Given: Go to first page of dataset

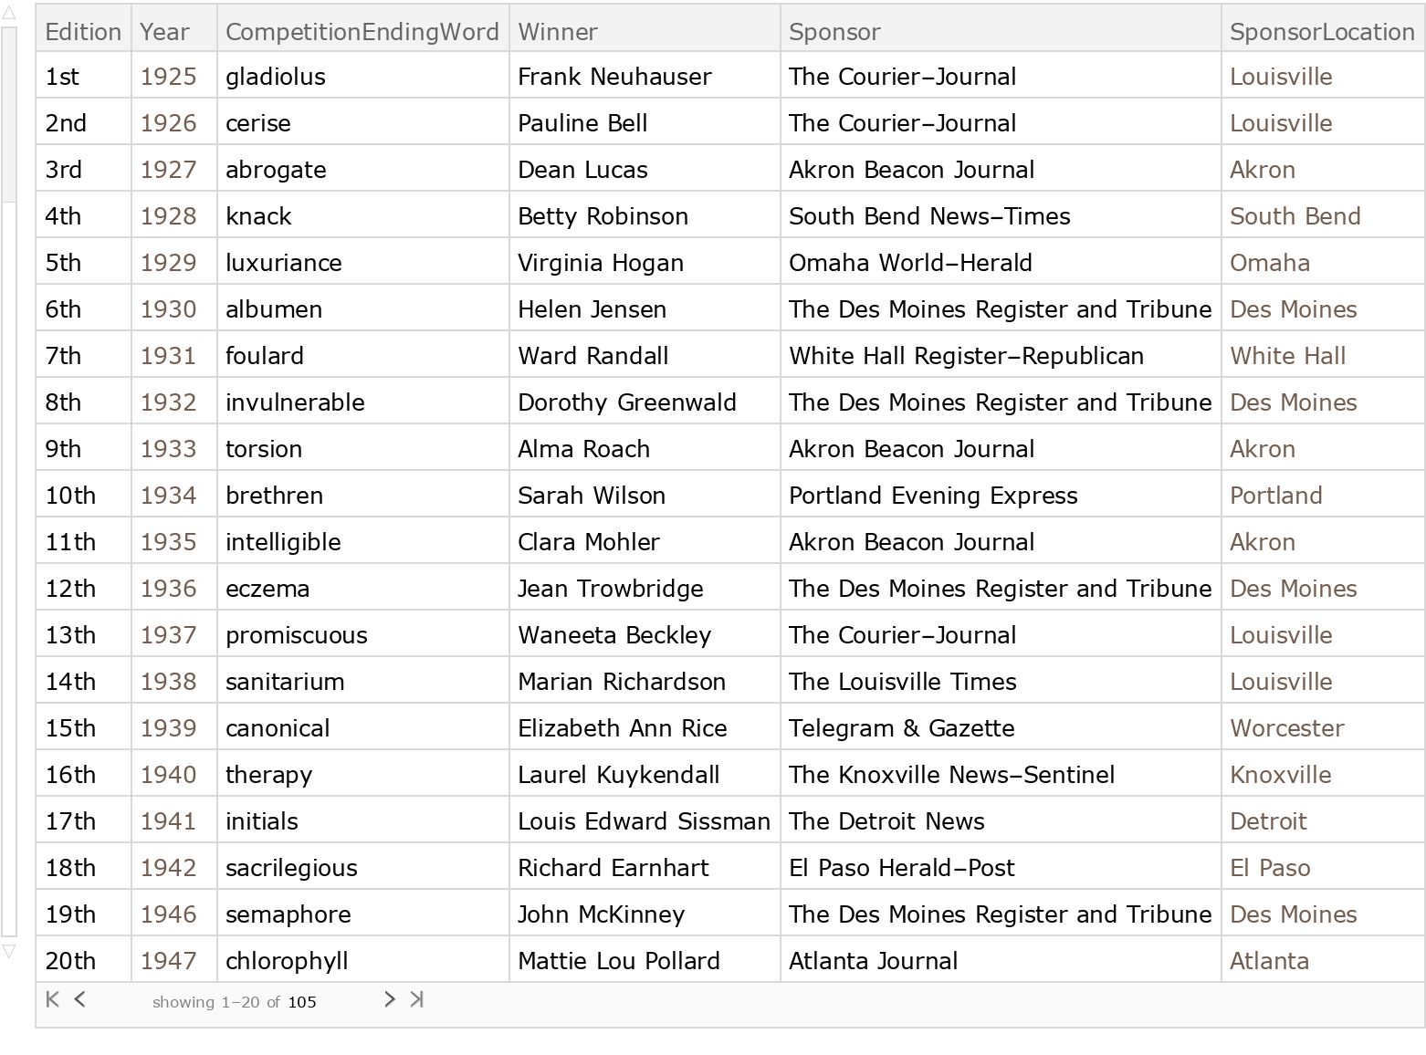Looking at the screenshot, I should pyautogui.click(x=52, y=999).
